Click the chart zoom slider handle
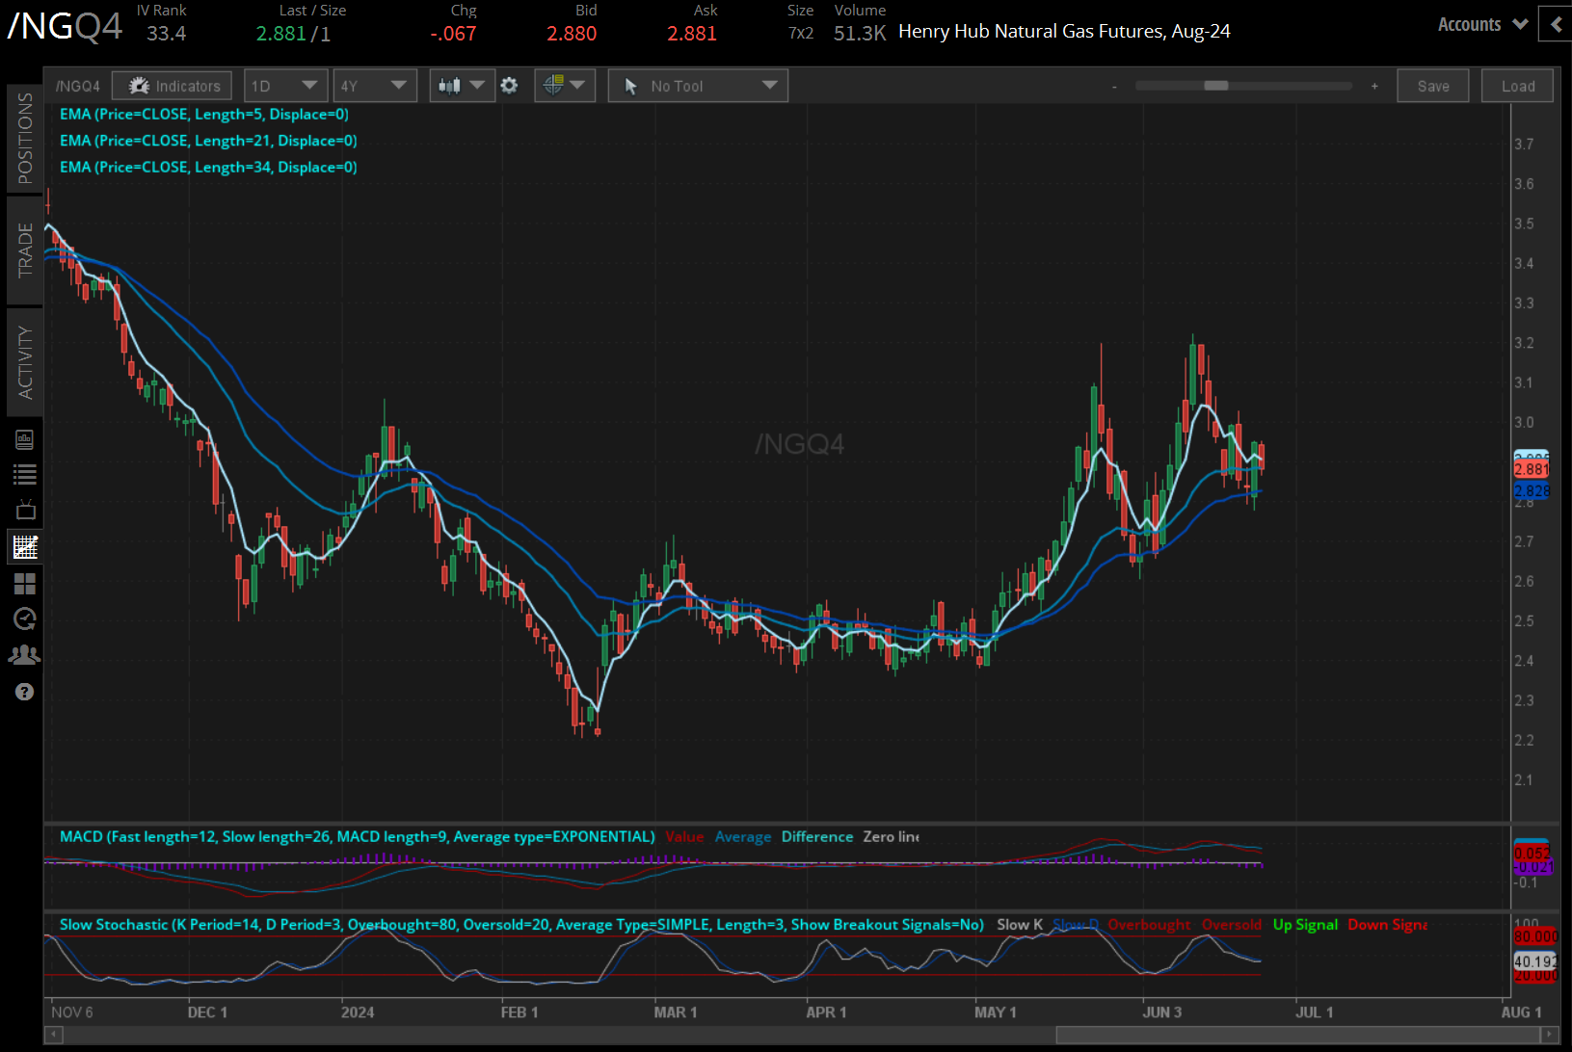The image size is (1572, 1052). point(1216,86)
